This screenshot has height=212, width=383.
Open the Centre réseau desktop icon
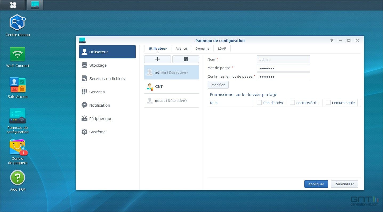pos(18,23)
